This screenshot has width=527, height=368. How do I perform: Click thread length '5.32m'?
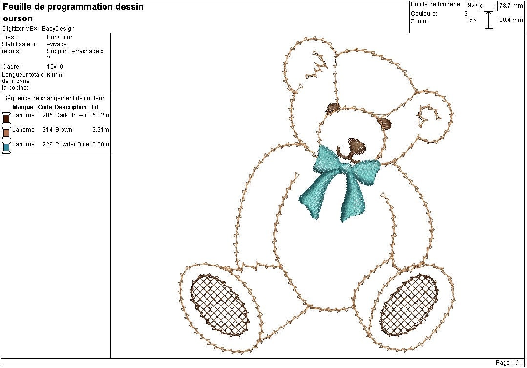point(101,115)
